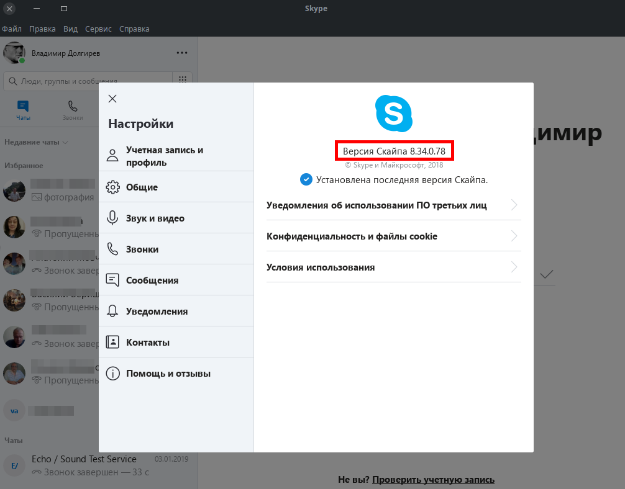
Task: Expand chevron for Условия использования
Action: 514,267
